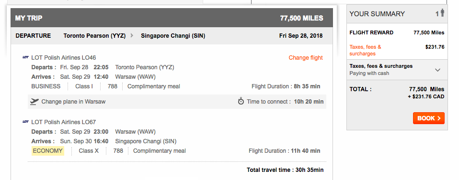Click the LOT logo beside flight LO46
Viewport: 459px width, 180px height.
(25, 57)
